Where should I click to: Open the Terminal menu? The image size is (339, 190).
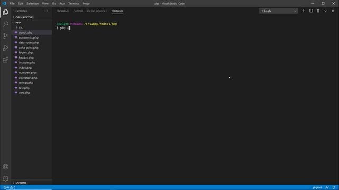pos(74,4)
